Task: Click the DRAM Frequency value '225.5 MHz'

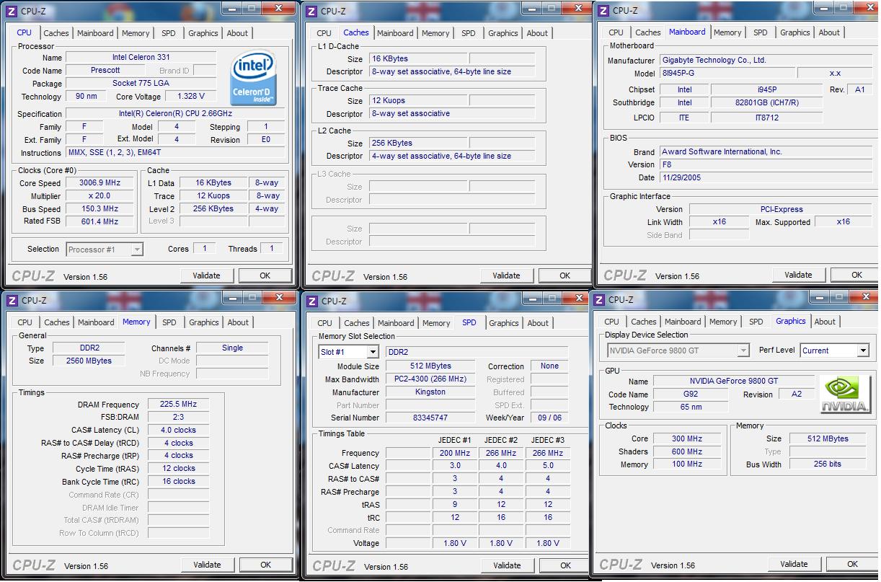Action: click(178, 404)
